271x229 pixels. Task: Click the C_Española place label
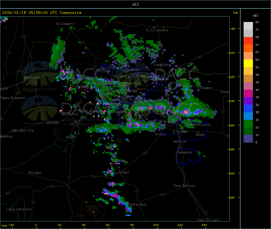(130, 70)
